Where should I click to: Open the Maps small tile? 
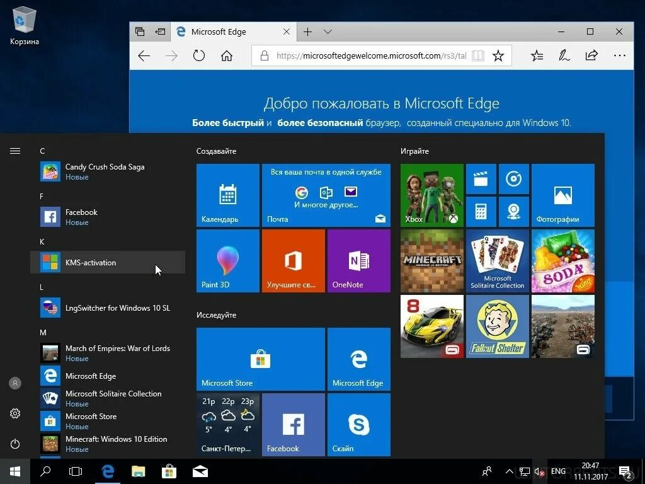[514, 212]
